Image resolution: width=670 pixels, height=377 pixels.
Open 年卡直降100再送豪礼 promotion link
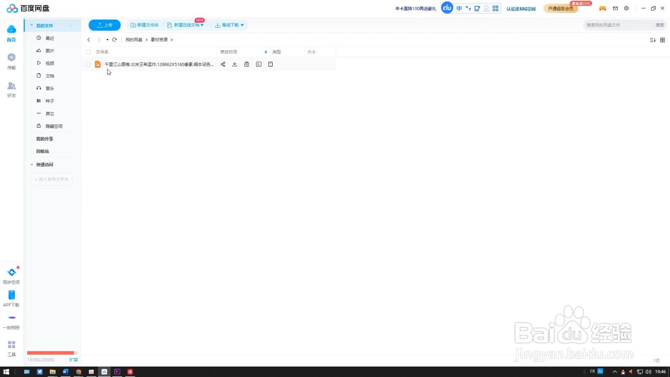416,9
